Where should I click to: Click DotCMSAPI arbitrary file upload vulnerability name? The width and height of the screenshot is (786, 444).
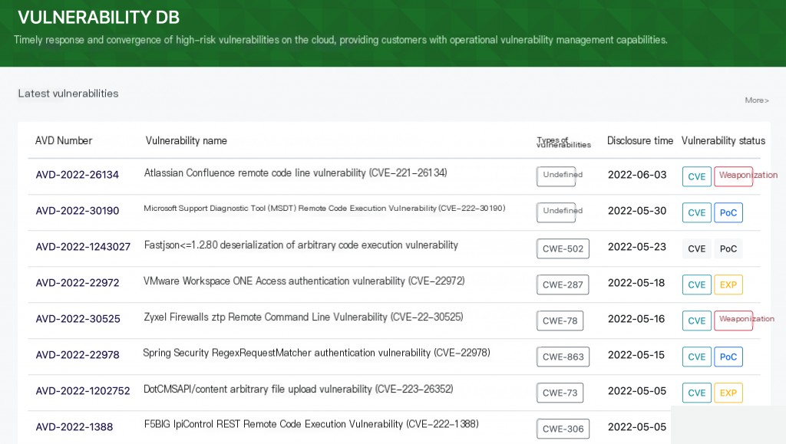click(299, 389)
